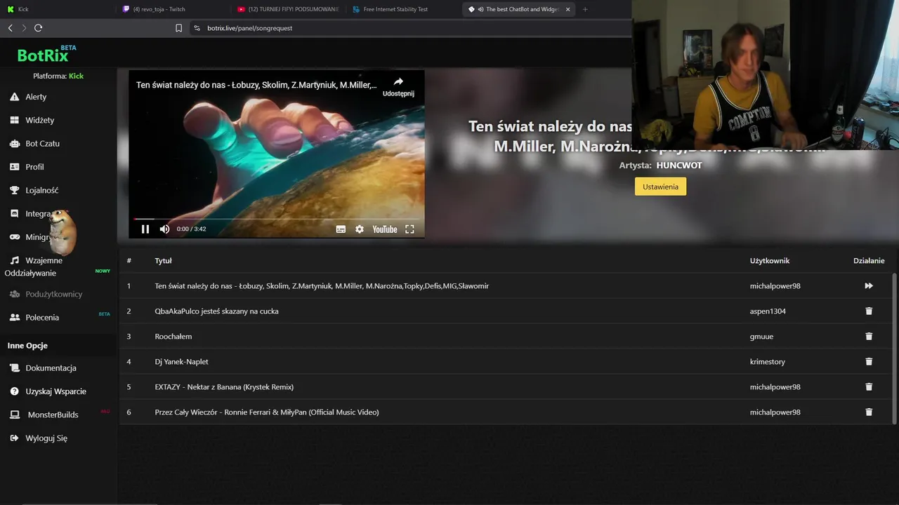This screenshot has height=505, width=899.
Task: Skip the current song with forward icon
Action: pyautogui.click(x=869, y=285)
